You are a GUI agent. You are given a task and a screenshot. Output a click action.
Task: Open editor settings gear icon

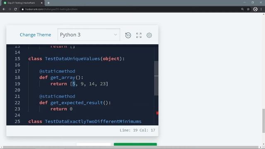click(x=149, y=35)
